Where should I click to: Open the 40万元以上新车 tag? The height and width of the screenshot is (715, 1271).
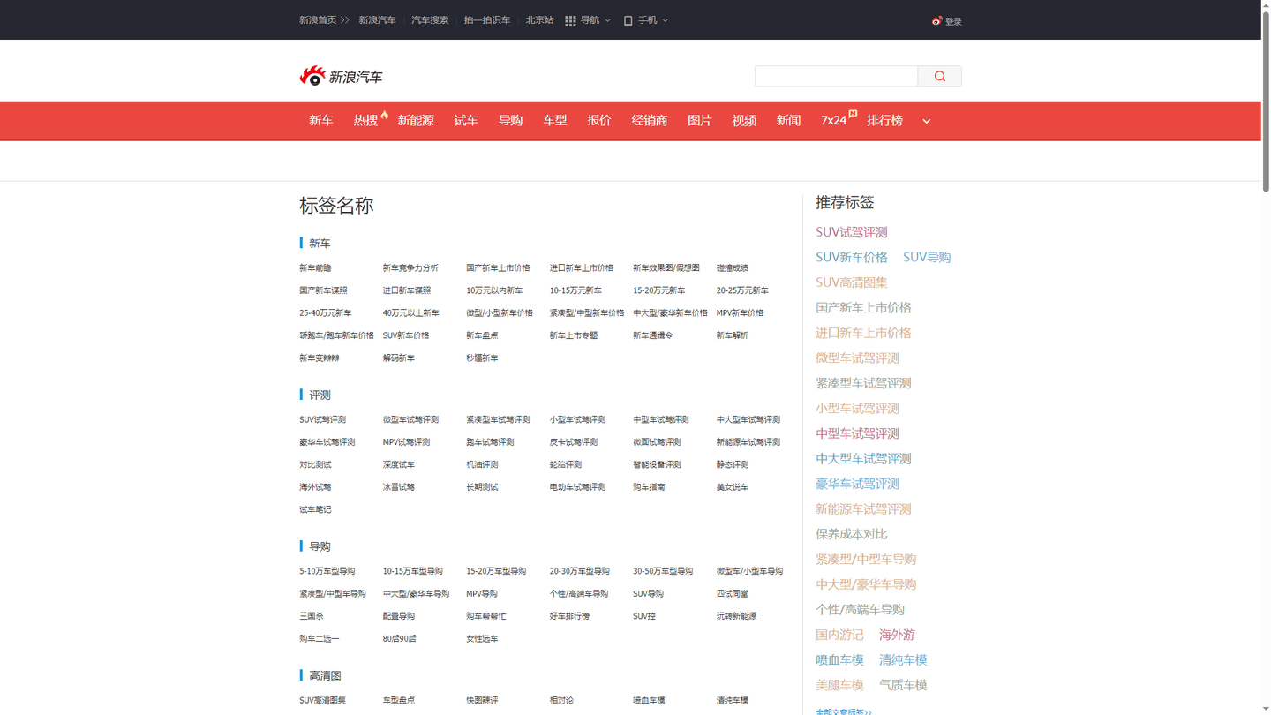pyautogui.click(x=410, y=312)
